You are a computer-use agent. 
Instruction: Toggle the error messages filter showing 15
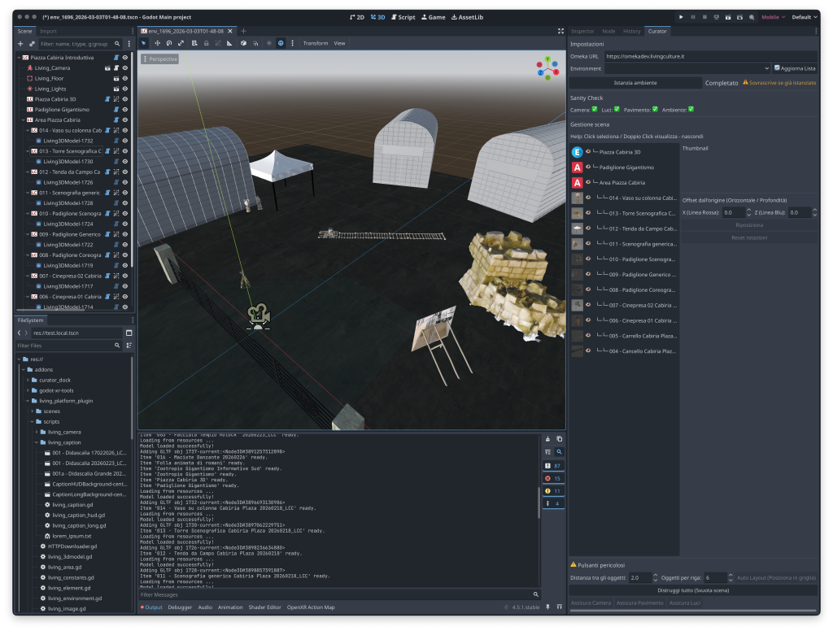pos(552,478)
